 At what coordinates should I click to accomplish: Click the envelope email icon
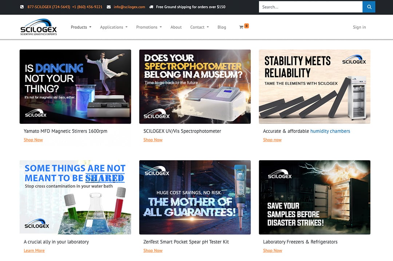pyautogui.click(x=109, y=7)
